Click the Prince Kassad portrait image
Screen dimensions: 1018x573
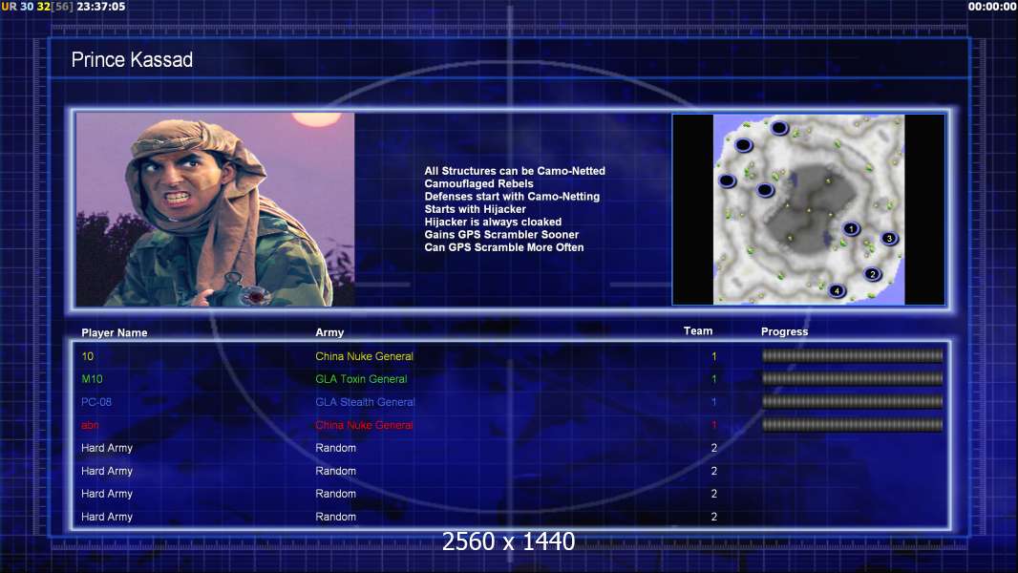(216, 209)
